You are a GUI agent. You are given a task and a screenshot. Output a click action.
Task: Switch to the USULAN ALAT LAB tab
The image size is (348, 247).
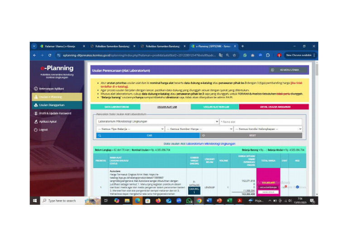point(167,107)
